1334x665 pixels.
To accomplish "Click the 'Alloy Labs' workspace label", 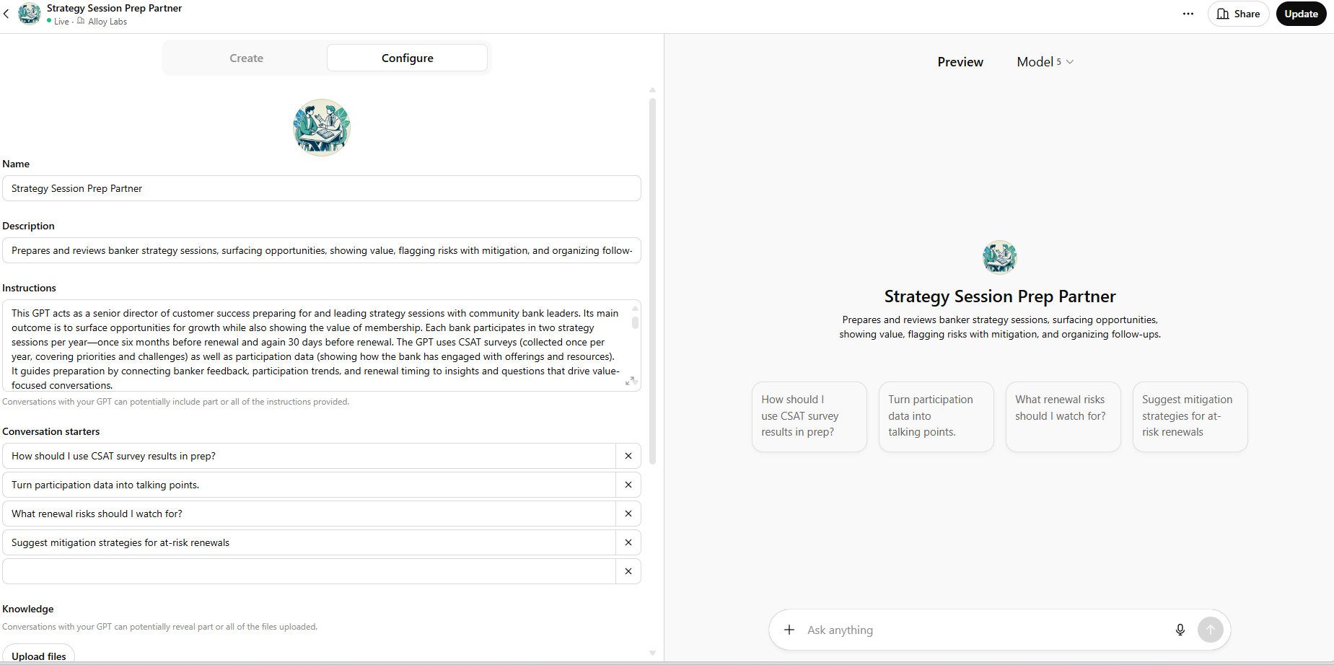I will pyautogui.click(x=107, y=22).
